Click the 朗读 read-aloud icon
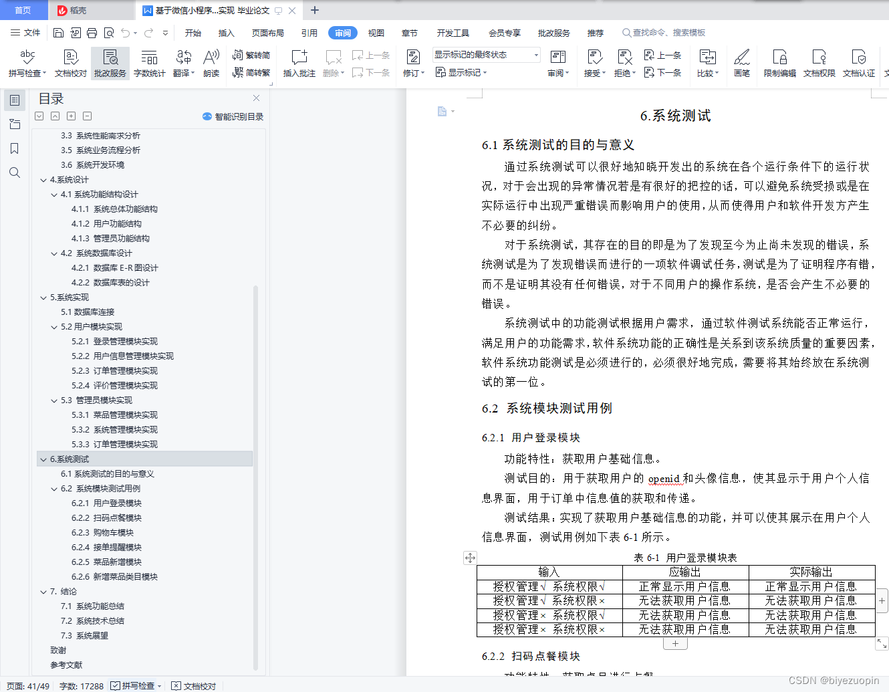 point(211,64)
